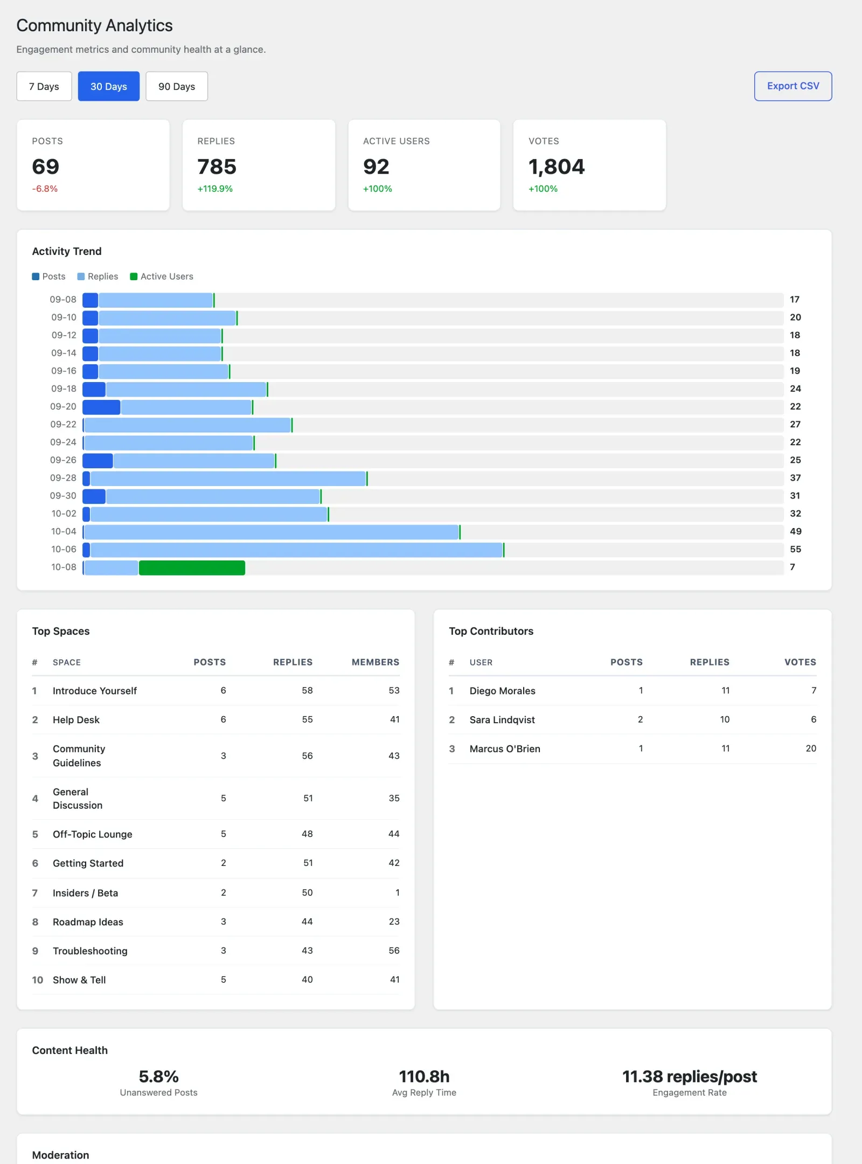This screenshot has height=1164, width=862.
Task: Click 'General Discussion' space row
Action: point(215,799)
